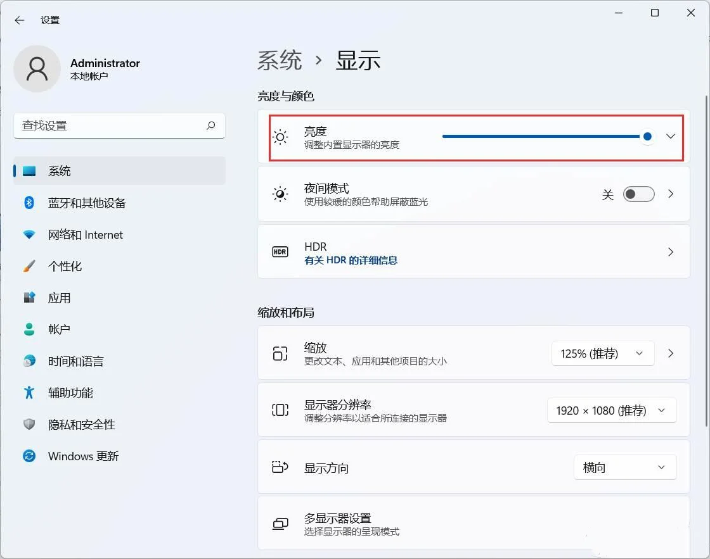Screen dimensions: 710x559
Task: Click the 本地帐户 label
Action: click(89, 77)
